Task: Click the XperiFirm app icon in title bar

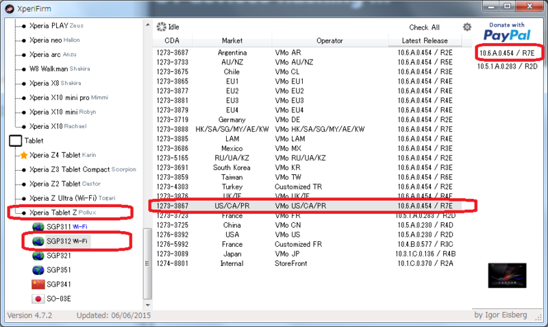Action: tap(10, 9)
